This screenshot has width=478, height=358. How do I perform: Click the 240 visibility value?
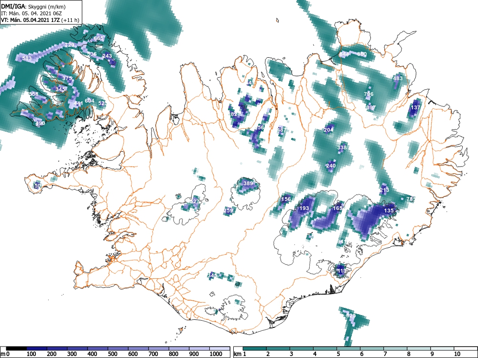tap(331, 166)
